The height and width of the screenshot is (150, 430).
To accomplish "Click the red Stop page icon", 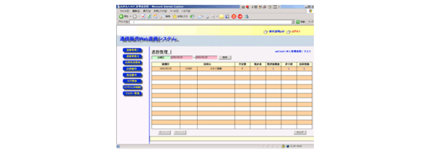I will pos(143,16).
